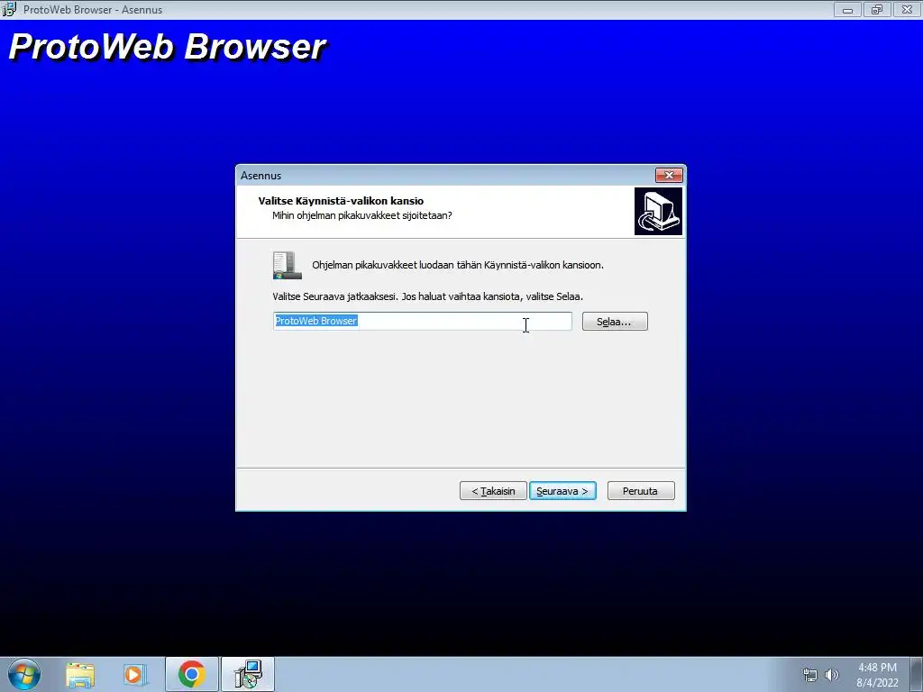Open File Explorer from the taskbar
923x692 pixels.
[80, 674]
